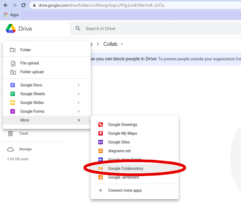Viewport: 241px width, 220px height.
Task: Expand the Google Slides submenu
Action: pyautogui.click(x=79, y=103)
